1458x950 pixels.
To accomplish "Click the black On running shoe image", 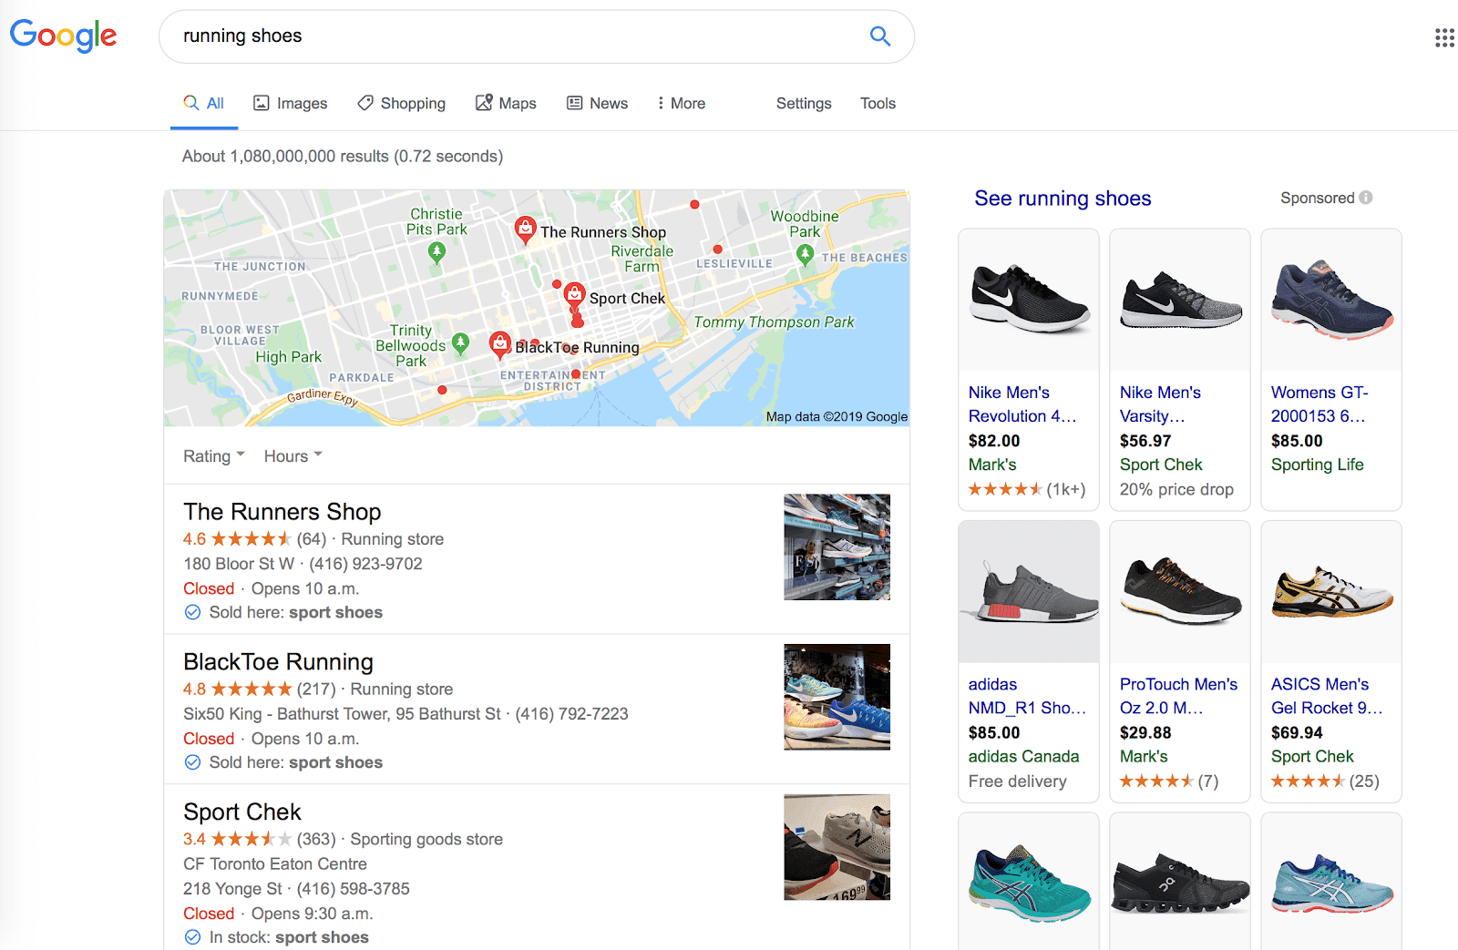I will coord(1181,884).
